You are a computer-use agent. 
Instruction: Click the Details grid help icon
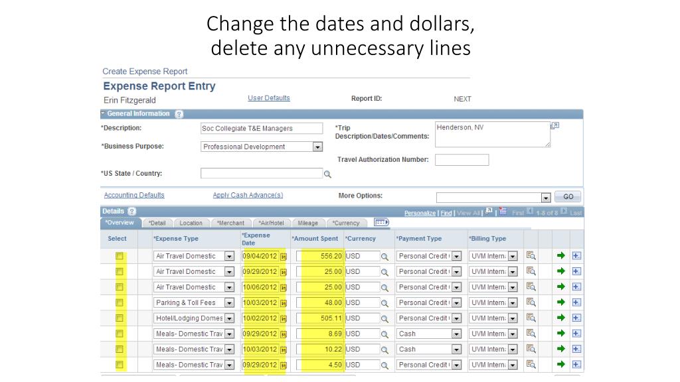(x=131, y=212)
